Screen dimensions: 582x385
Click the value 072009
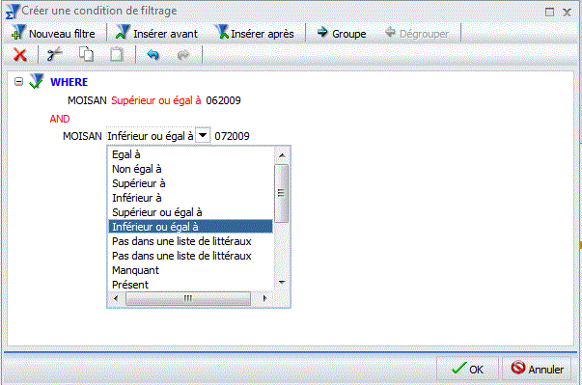tap(232, 136)
